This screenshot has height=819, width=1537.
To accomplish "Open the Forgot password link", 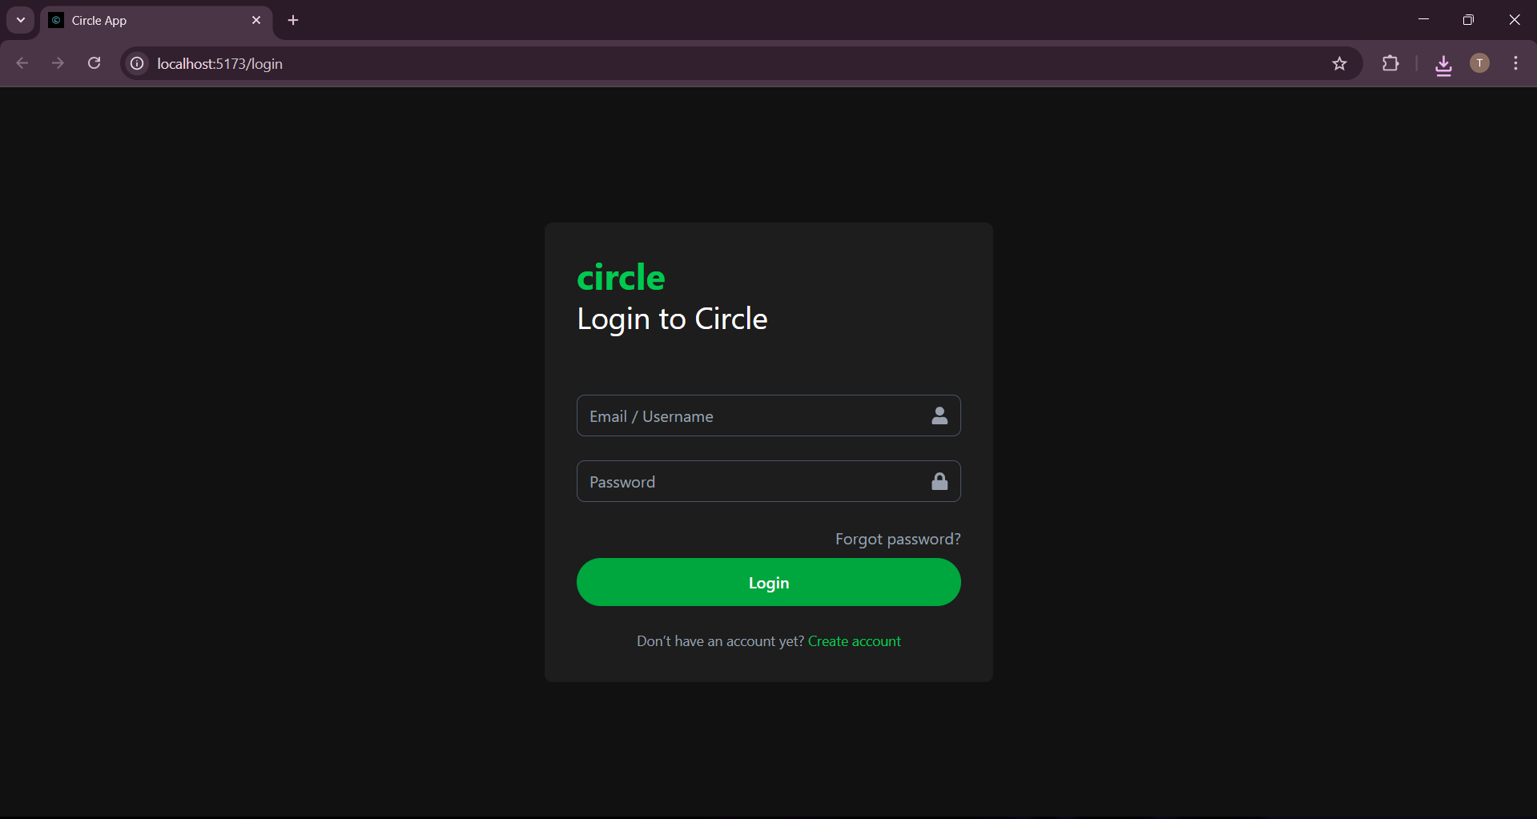I will click(897, 538).
